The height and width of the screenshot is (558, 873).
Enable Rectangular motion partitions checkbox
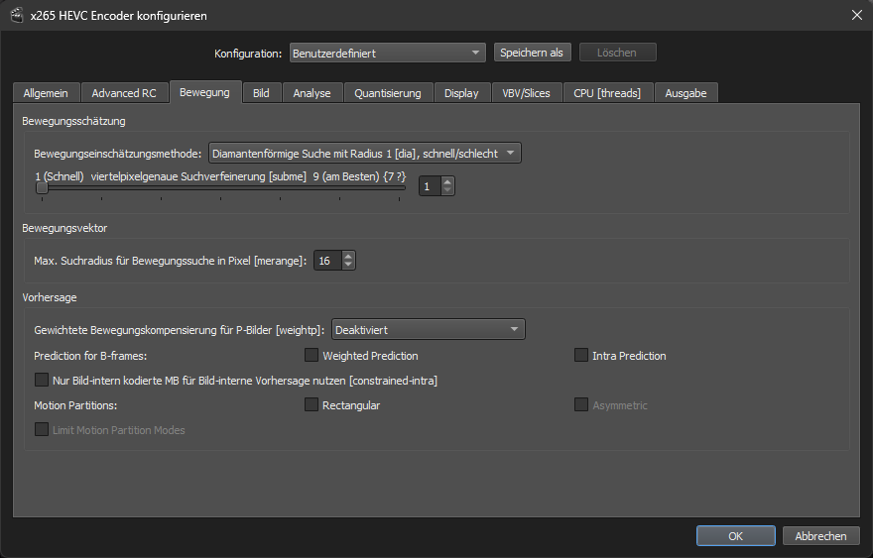tap(312, 404)
